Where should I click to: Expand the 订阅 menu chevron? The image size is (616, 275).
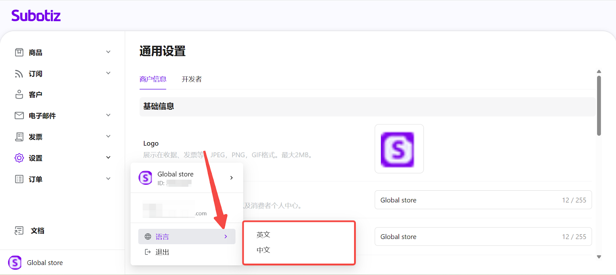pos(108,73)
